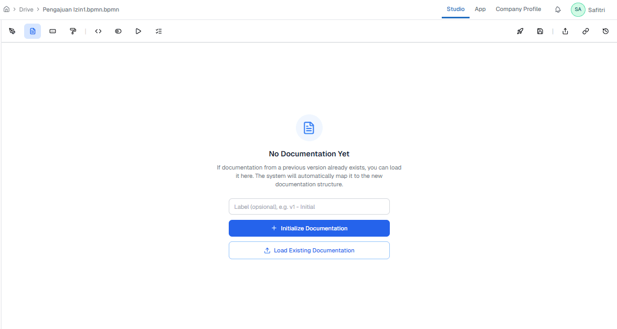Open notifications with the bell icon
Image resolution: width=617 pixels, height=329 pixels.
(558, 9)
